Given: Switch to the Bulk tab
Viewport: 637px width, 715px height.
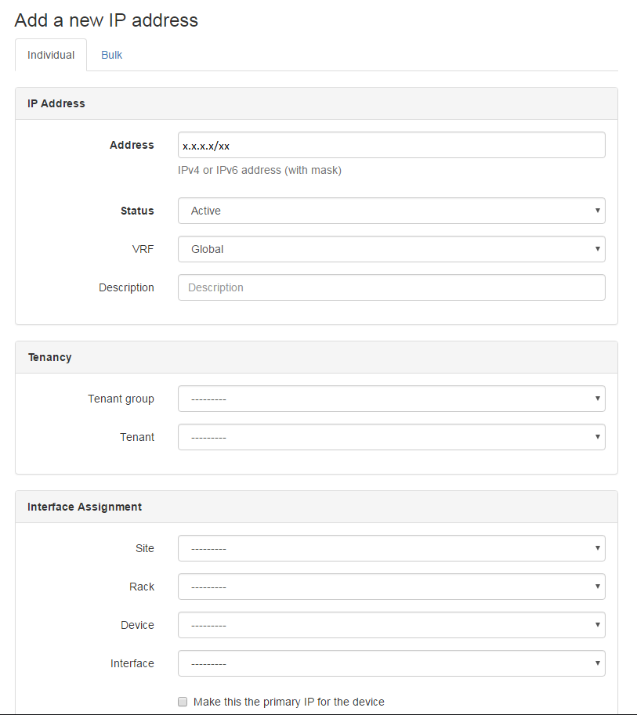Looking at the screenshot, I should [111, 55].
